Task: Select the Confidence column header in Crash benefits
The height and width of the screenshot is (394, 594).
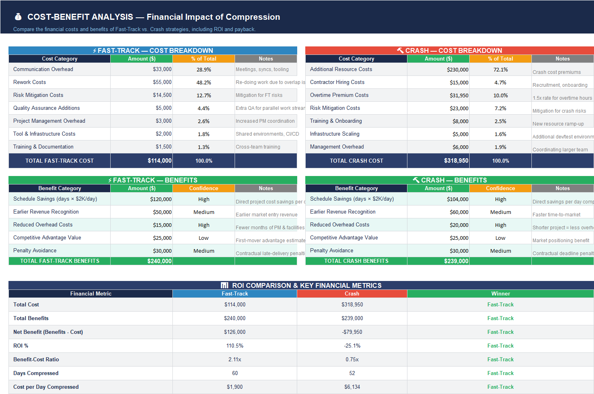Action: (x=500, y=188)
